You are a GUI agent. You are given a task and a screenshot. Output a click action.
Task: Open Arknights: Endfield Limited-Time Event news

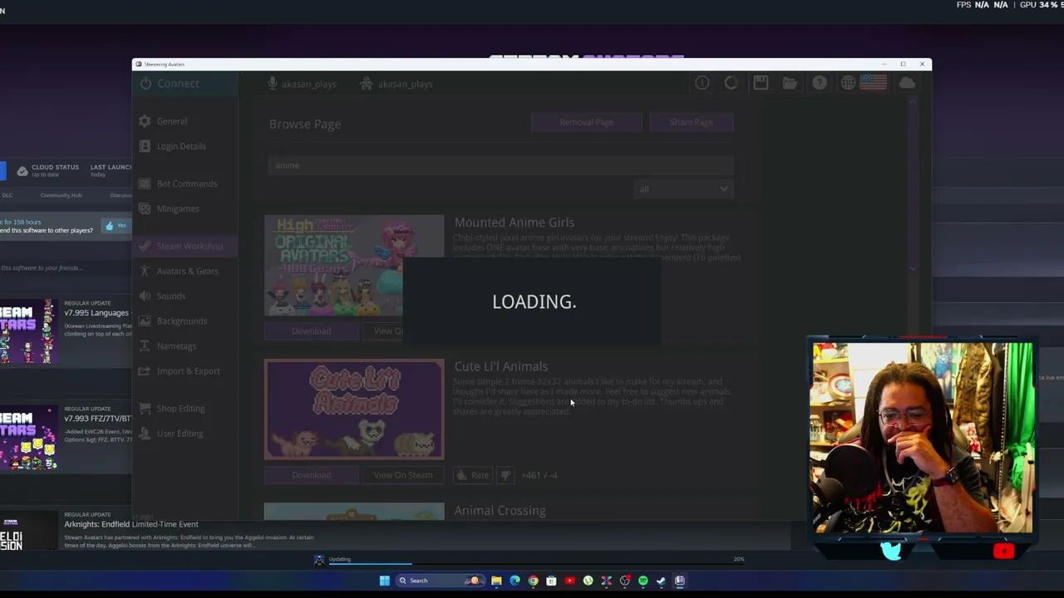pyautogui.click(x=131, y=524)
